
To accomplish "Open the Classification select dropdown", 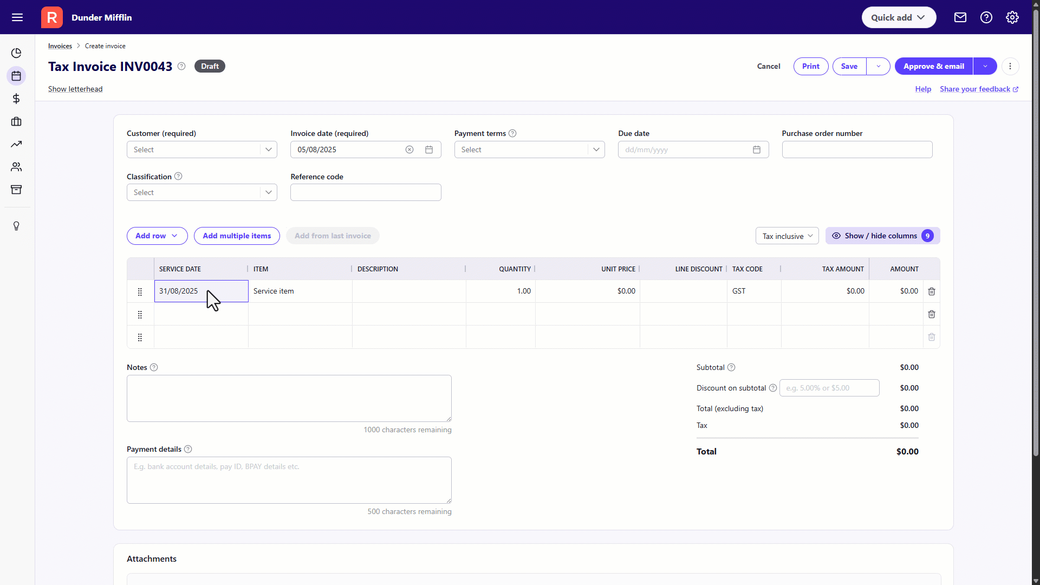I will pyautogui.click(x=202, y=192).
